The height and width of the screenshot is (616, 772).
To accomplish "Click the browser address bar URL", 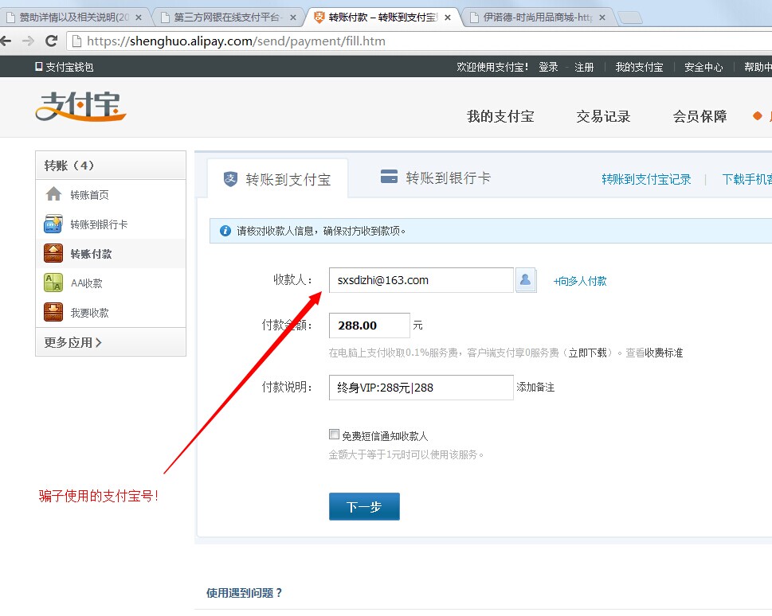I will (237, 41).
